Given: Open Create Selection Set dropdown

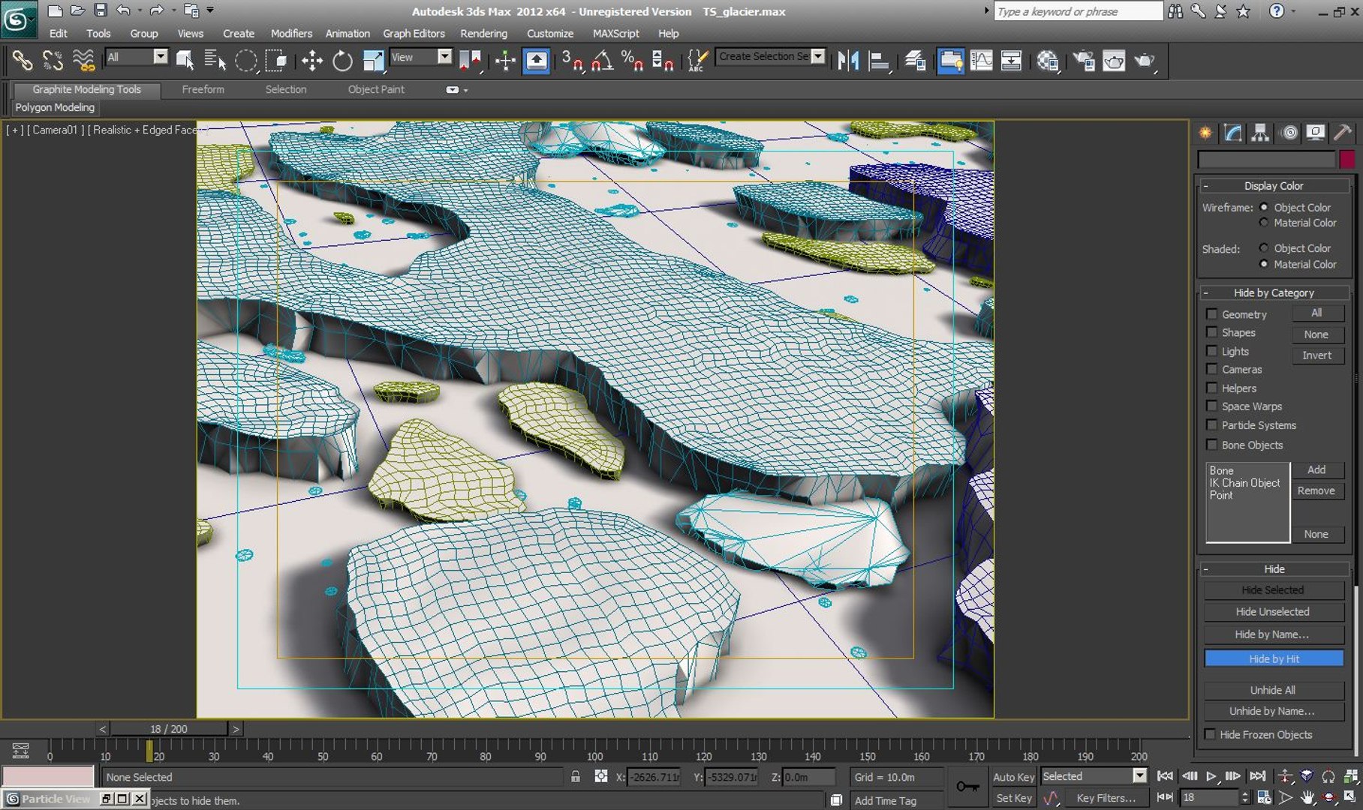Looking at the screenshot, I should [771, 56].
